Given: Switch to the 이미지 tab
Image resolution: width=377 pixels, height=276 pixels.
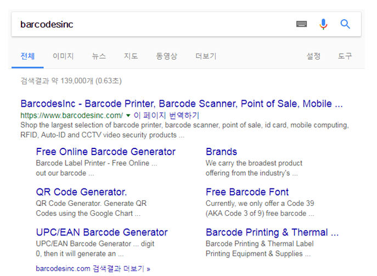Looking at the screenshot, I should click(63, 56).
